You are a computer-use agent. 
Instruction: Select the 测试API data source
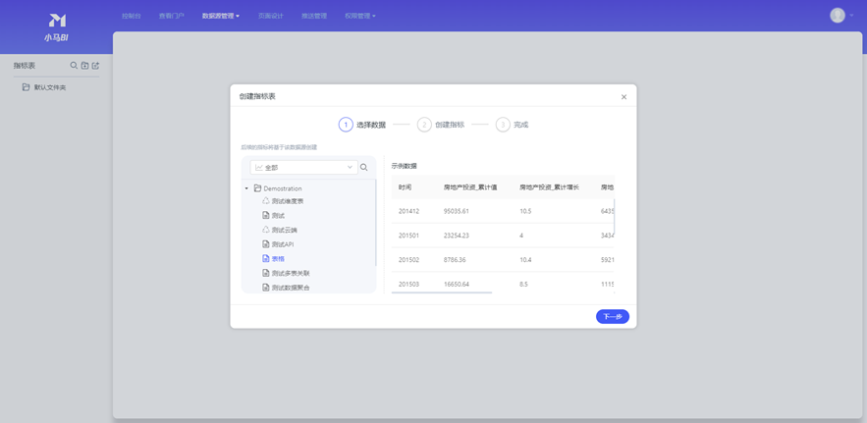(x=282, y=244)
